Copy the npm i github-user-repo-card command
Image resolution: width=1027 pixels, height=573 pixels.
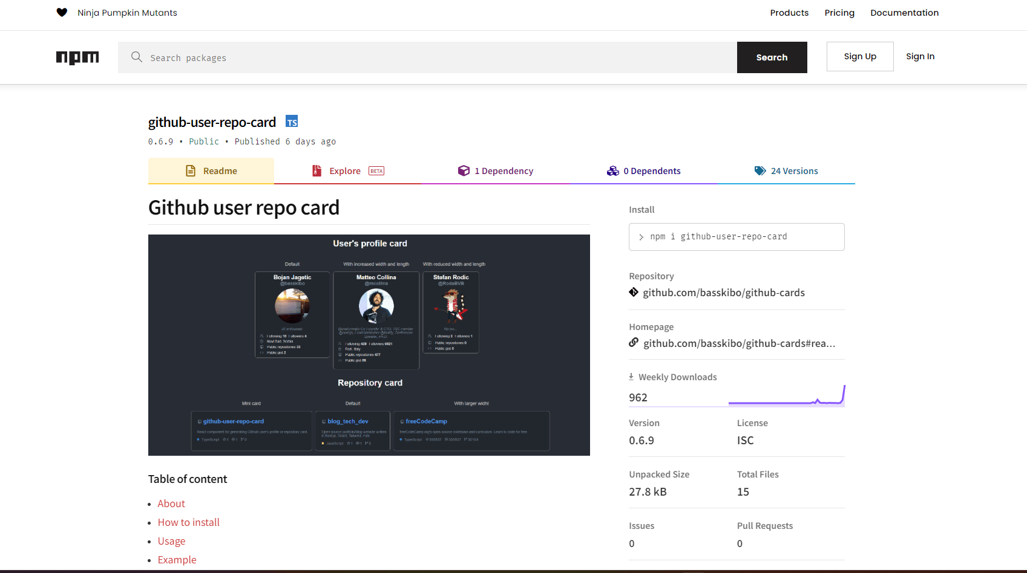[x=737, y=237]
